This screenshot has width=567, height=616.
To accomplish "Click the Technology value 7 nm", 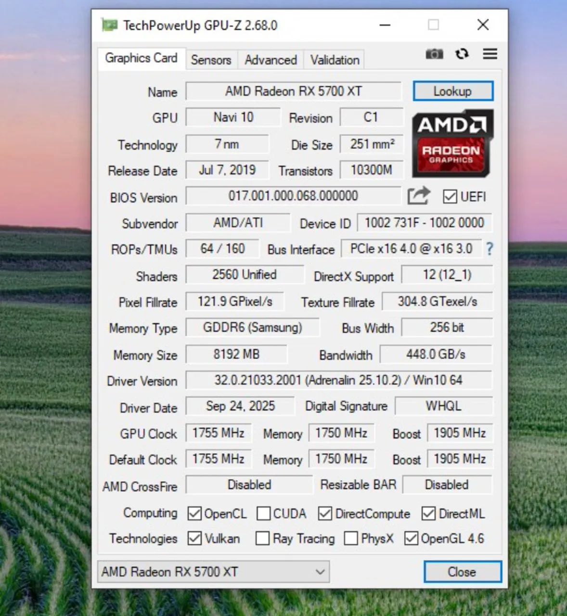I will tap(227, 144).
